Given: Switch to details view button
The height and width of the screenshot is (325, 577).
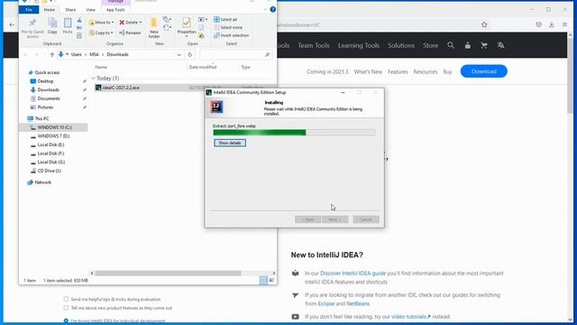Looking at the screenshot, I should 263,281.
